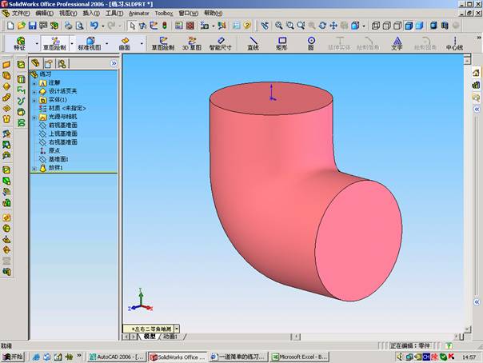
Task: Select the Pan view cross-arrows tool
Action: pos(333,26)
